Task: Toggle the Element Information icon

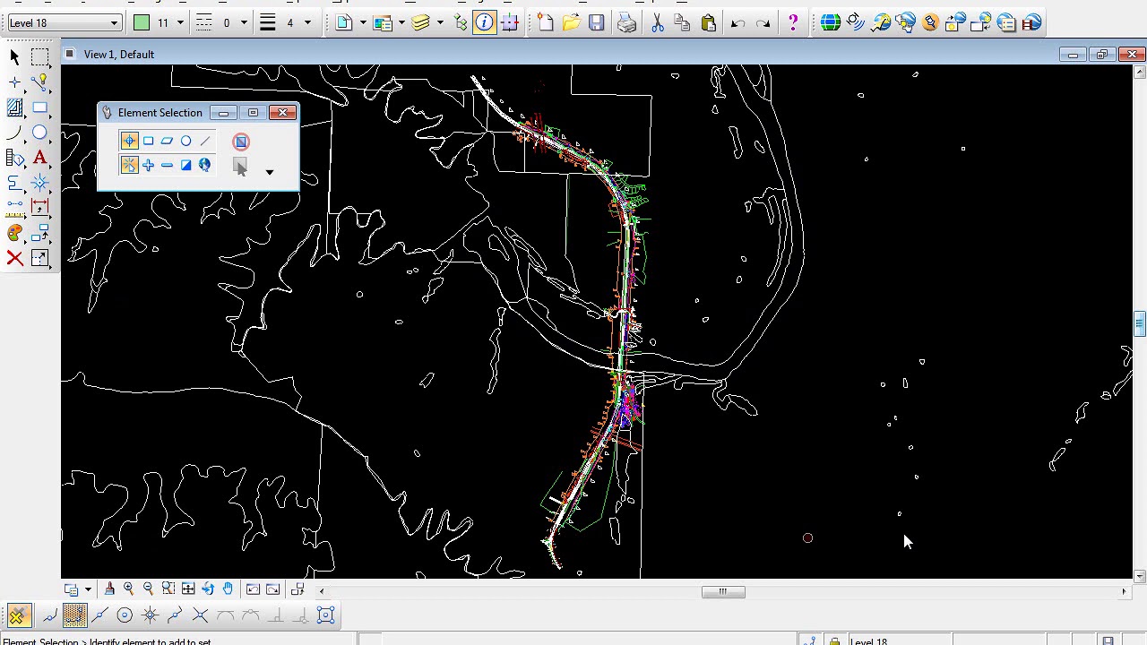Action: [x=484, y=22]
